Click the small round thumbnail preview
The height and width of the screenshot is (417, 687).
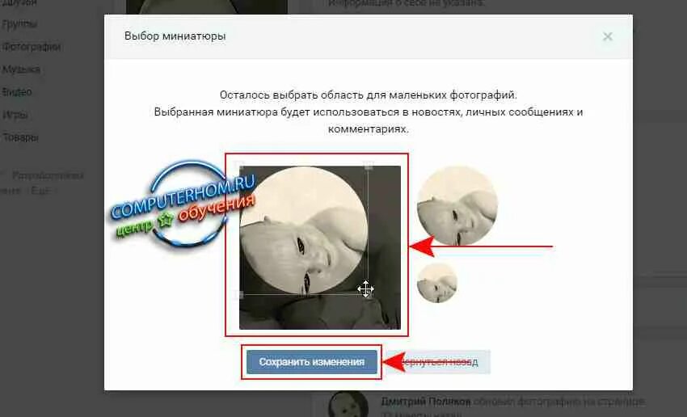click(436, 283)
